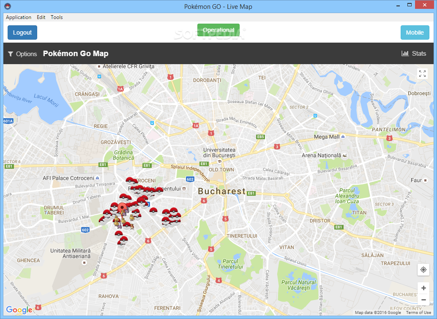Toggle fullscreen map view
The image size is (437, 319).
click(x=422, y=73)
